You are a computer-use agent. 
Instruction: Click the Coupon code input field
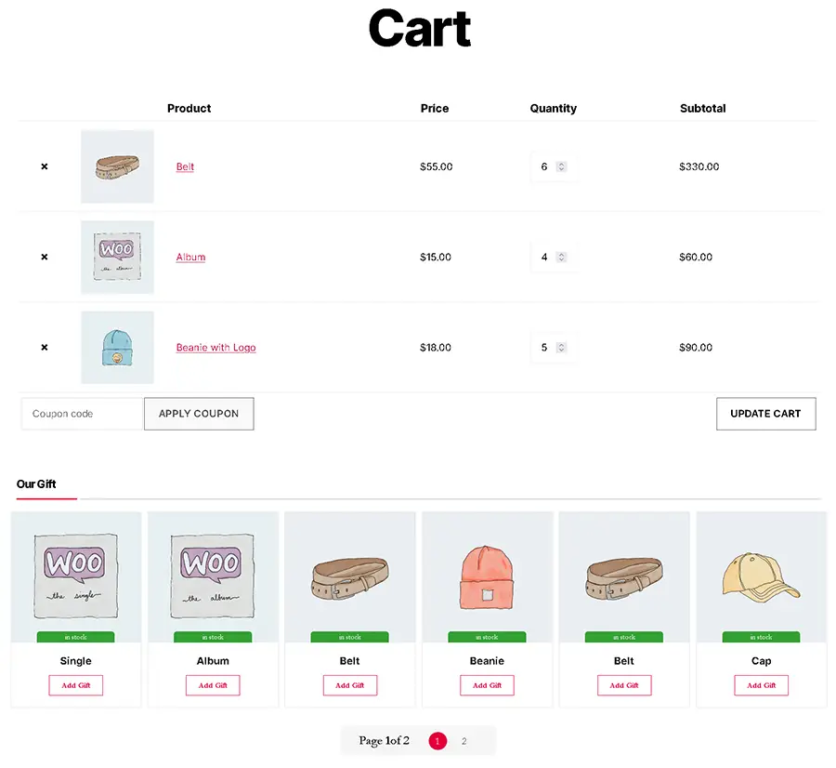pyautogui.click(x=83, y=414)
